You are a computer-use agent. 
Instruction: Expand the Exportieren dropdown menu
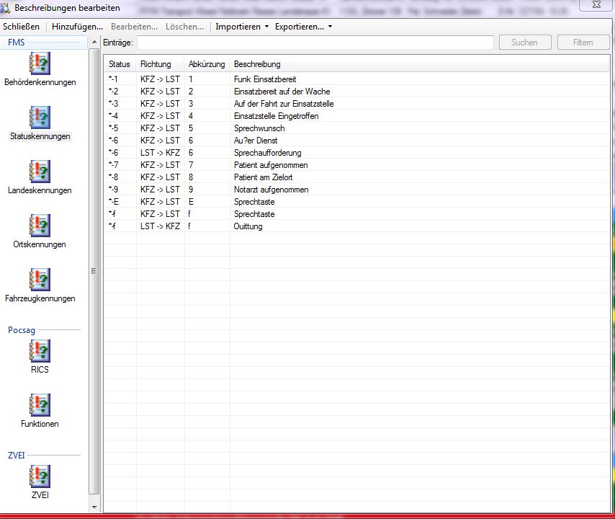pyautogui.click(x=303, y=27)
